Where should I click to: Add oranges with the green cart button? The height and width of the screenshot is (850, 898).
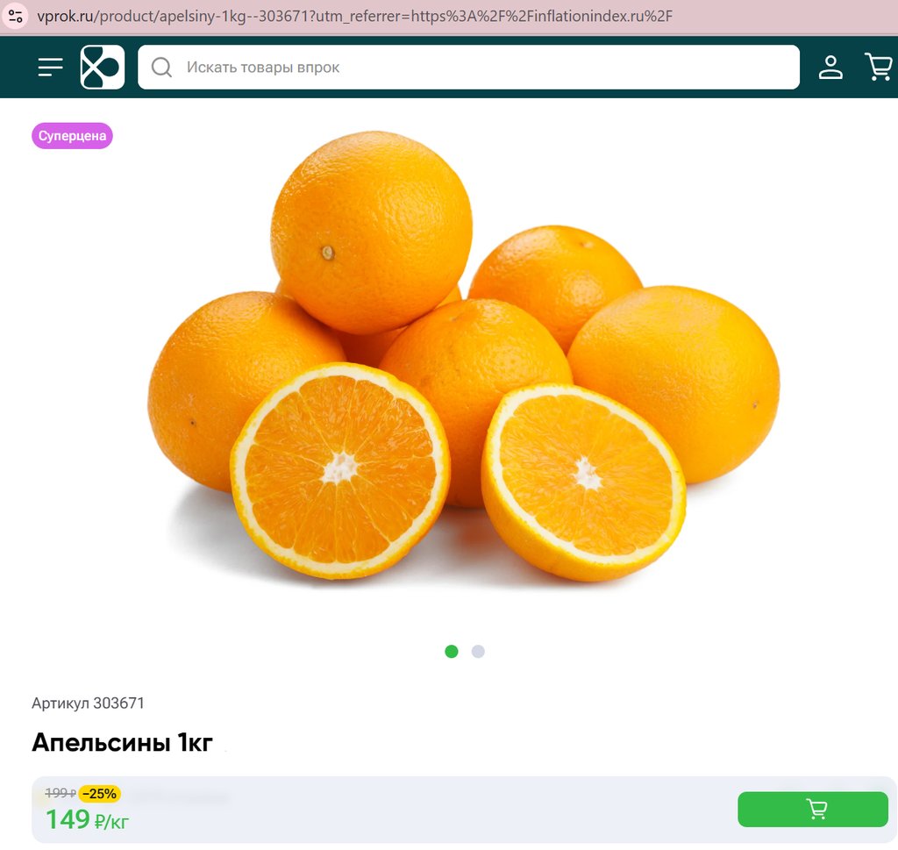pos(813,810)
